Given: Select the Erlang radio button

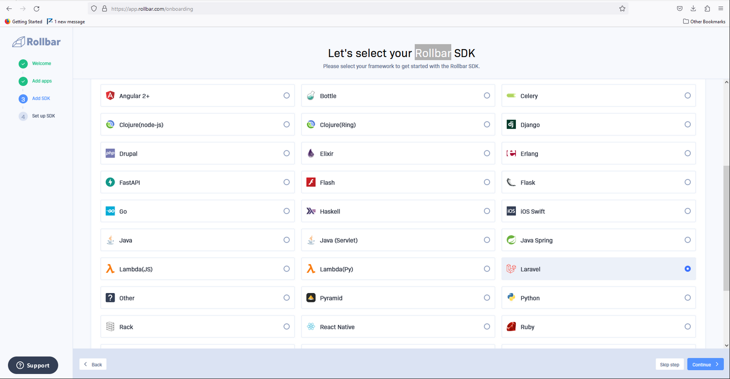Looking at the screenshot, I should pos(687,153).
